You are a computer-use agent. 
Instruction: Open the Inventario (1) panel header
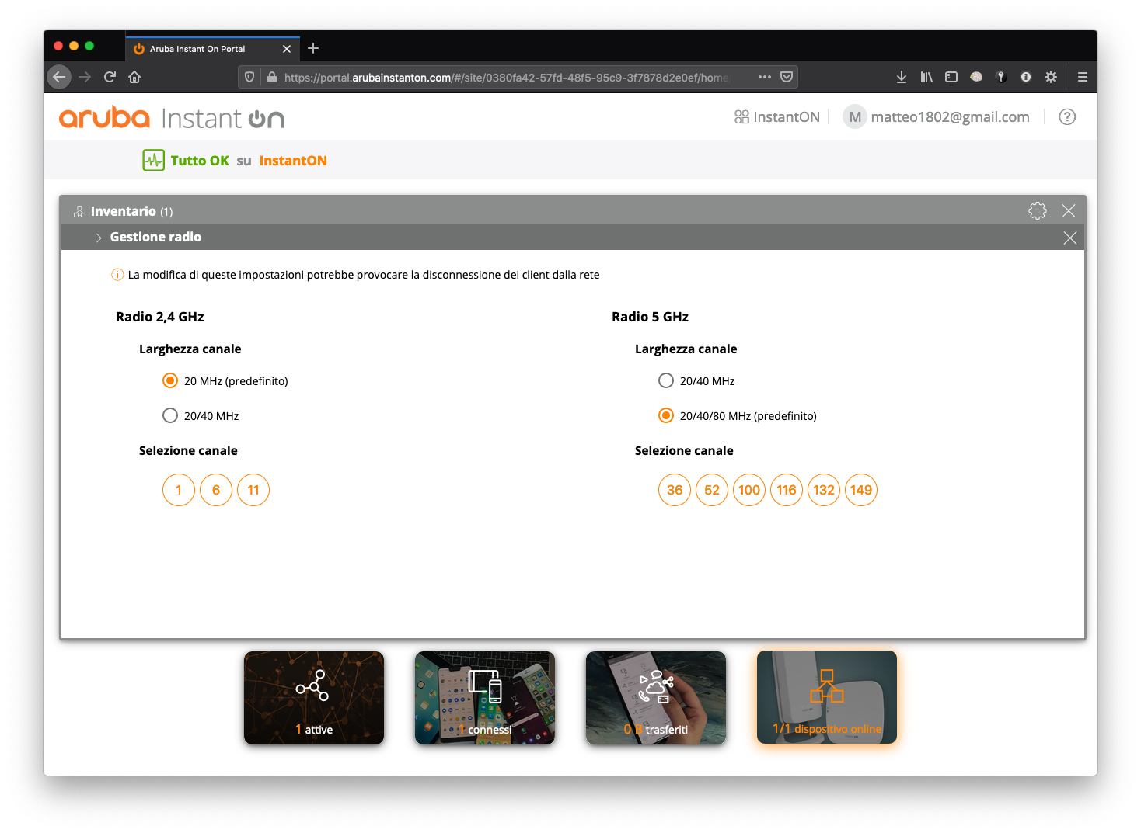[573, 210]
